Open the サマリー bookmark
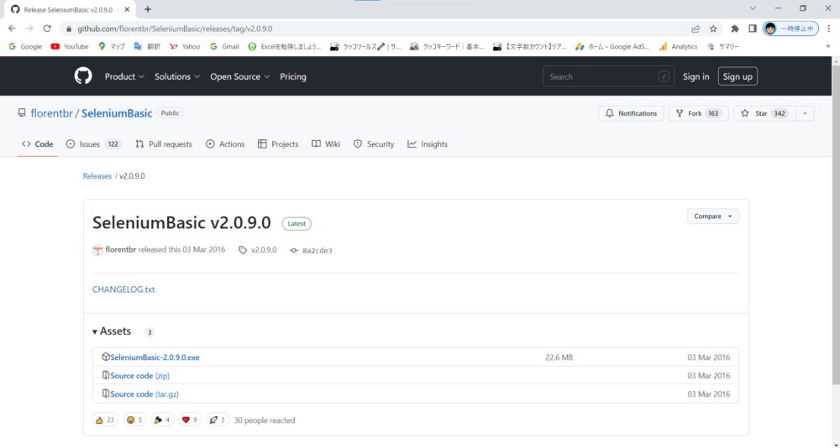 point(722,47)
